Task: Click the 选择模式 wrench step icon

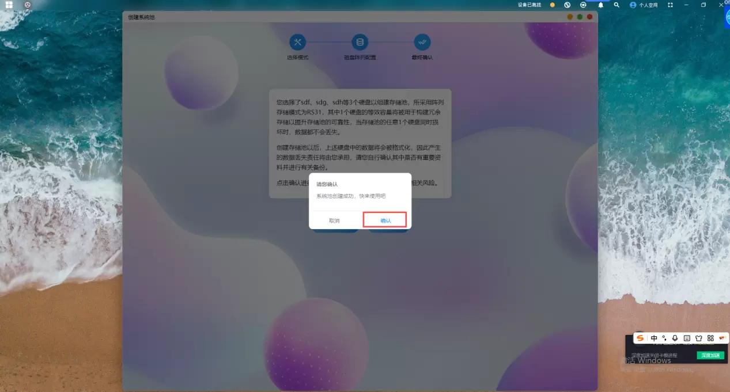Action: [x=298, y=42]
